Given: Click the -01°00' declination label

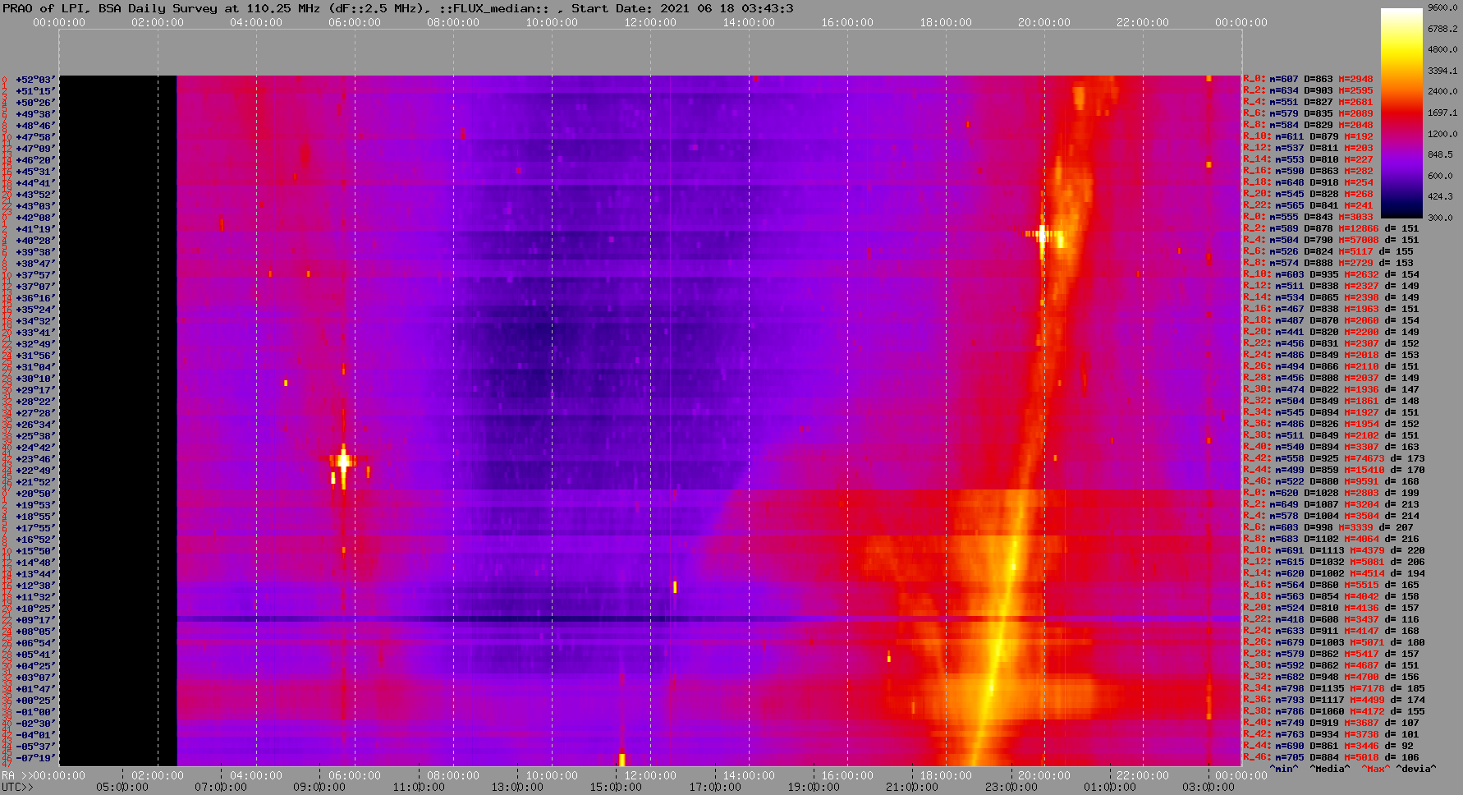Looking at the screenshot, I should pos(35,712).
